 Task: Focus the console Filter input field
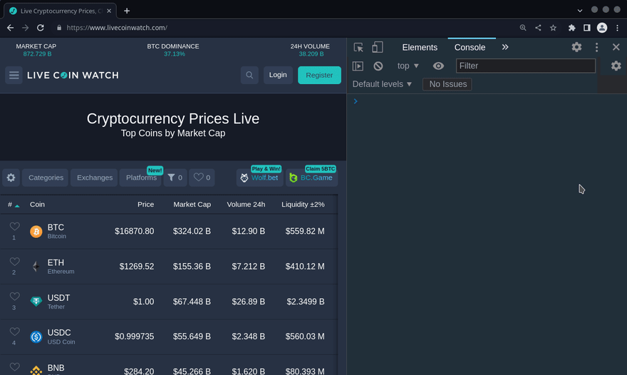(525, 66)
